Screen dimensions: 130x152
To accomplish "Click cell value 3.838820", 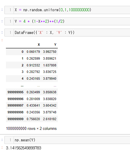I will pos(50,99).
